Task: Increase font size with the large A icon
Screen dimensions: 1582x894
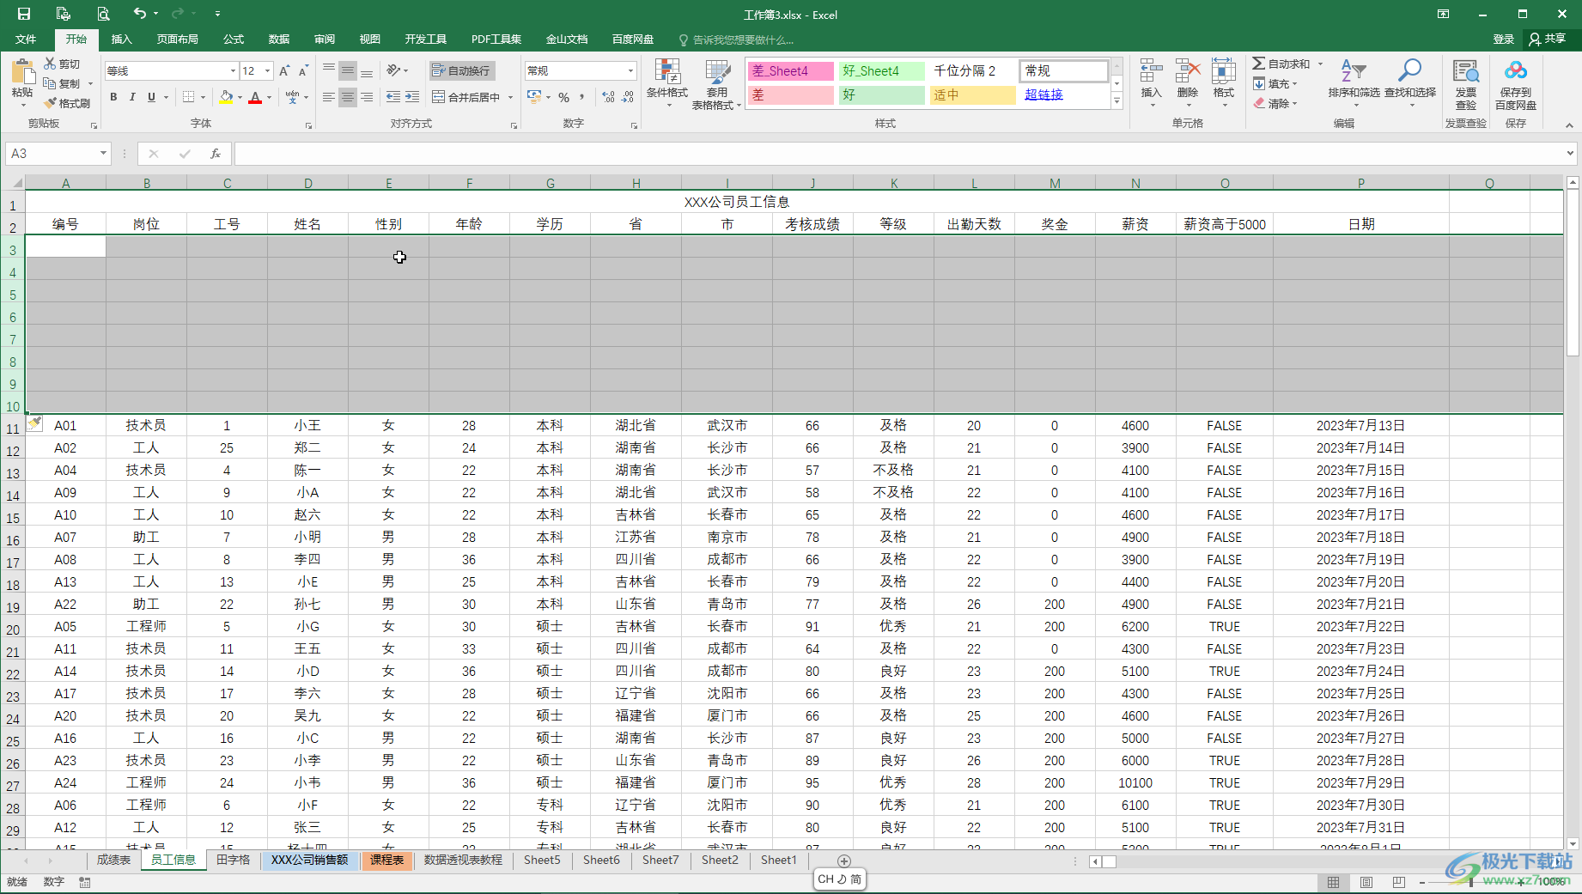Action: click(x=284, y=70)
